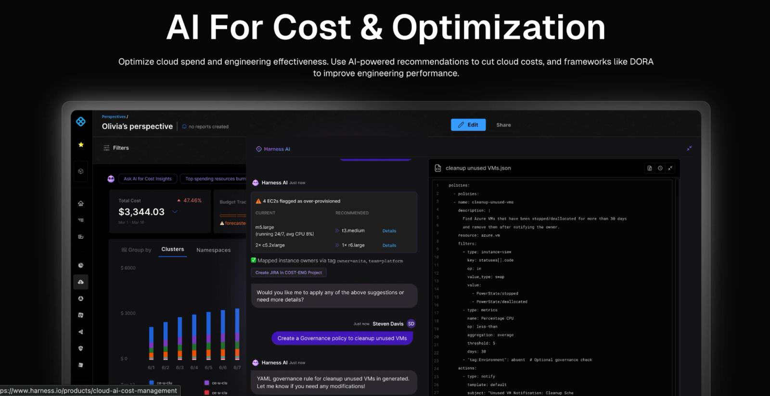This screenshot has width=770, height=396.
Task: Click the Edit button
Action: (468, 125)
